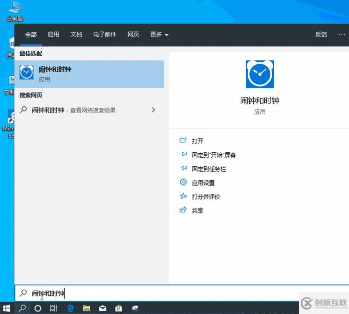
Task: Open the Alarms & Clock best match result
Action: click(x=89, y=74)
